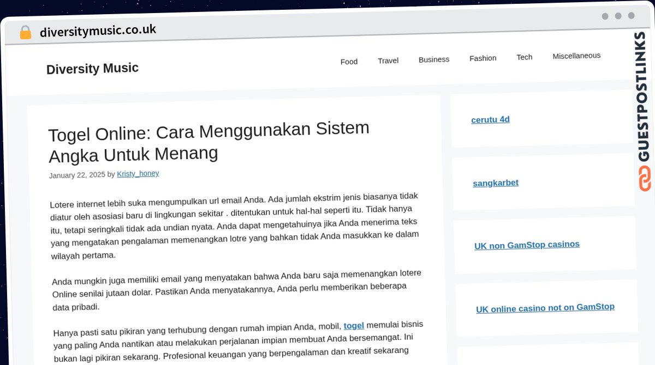Screen dimensions: 655x365
Task: Click the first gray window control dot
Action: 605,16
